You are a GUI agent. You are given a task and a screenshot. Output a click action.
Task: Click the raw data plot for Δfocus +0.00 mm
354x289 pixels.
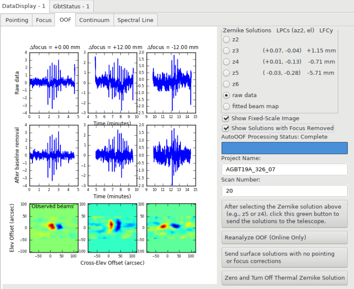(x=54, y=83)
